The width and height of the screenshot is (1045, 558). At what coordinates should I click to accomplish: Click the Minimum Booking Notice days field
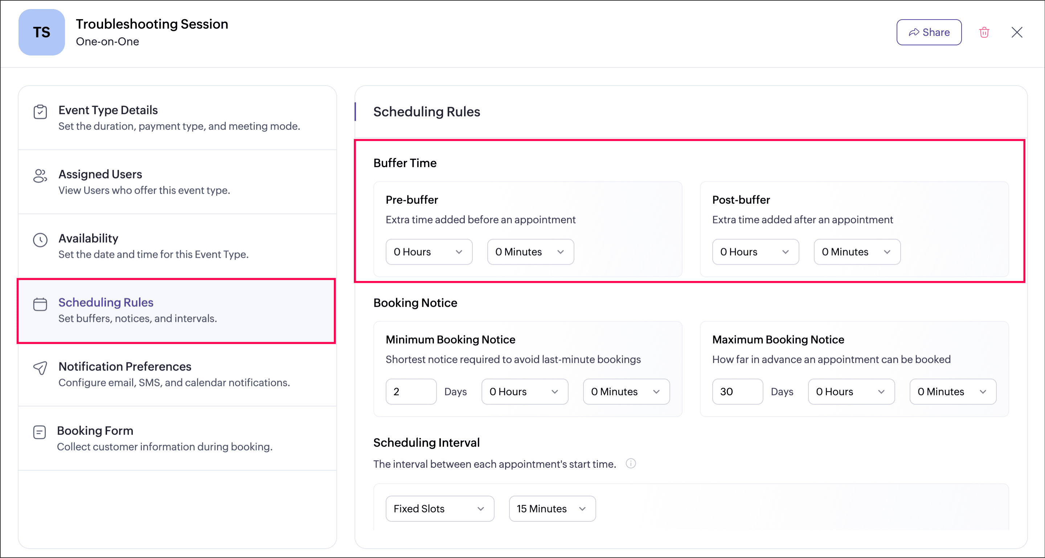click(x=410, y=392)
